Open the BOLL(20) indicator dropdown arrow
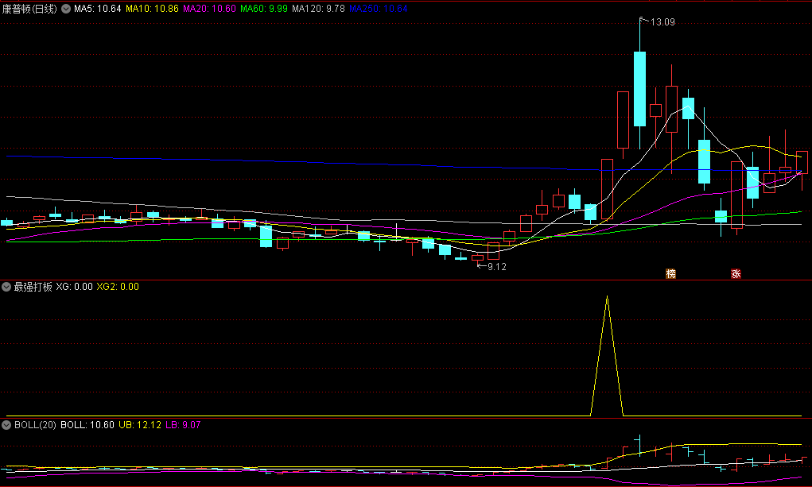Viewport: 812px width, 487px height. pos(6,425)
